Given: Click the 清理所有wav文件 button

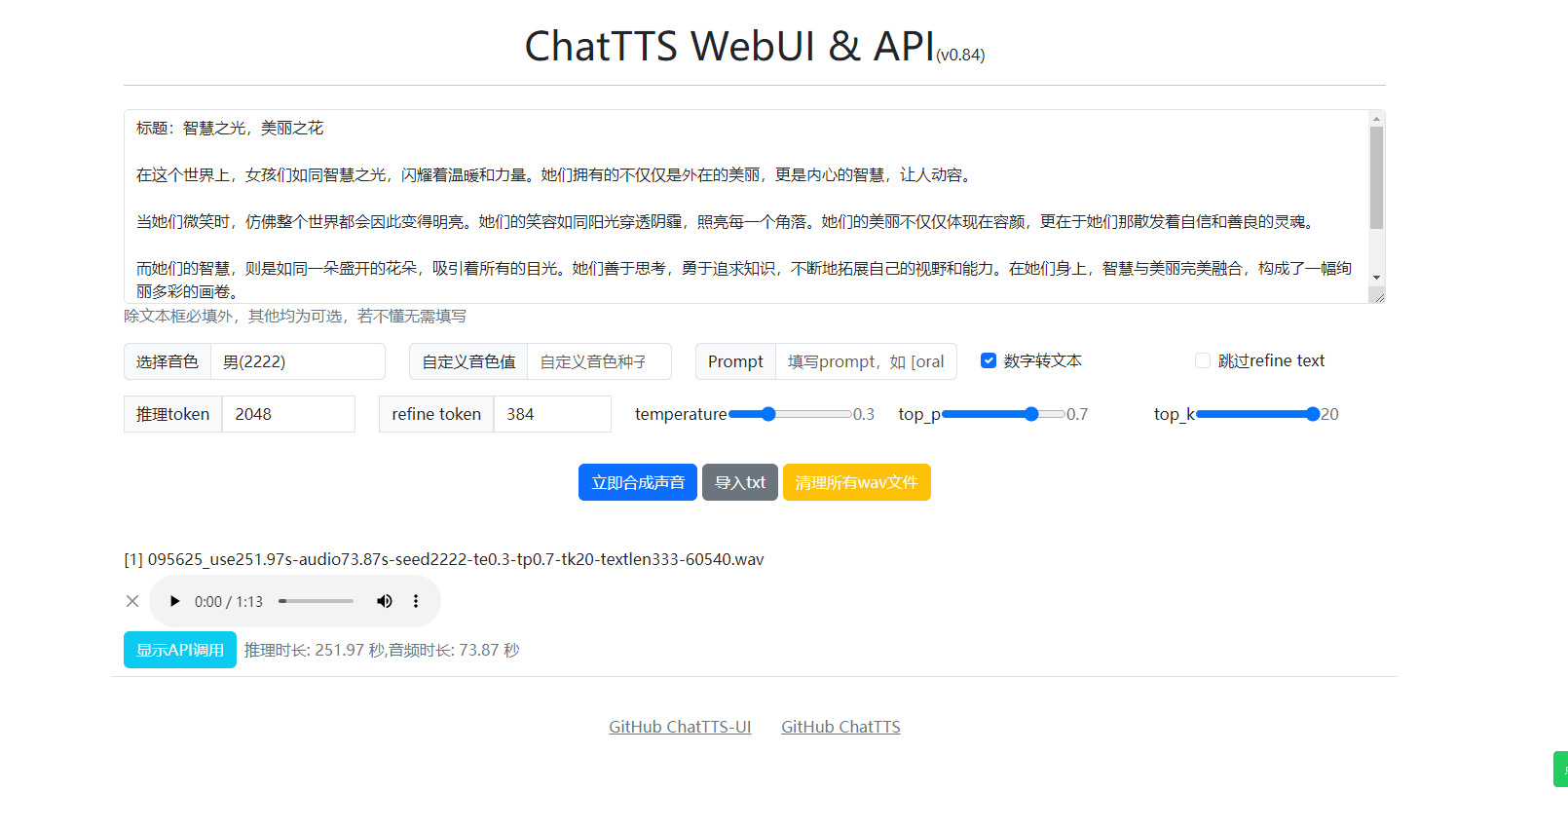Looking at the screenshot, I should 857,482.
